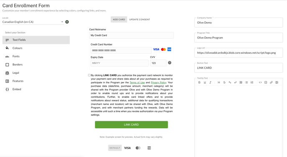Insert a blockquote in the tooltip editor
Screen dimensions: 287x157
241,82
